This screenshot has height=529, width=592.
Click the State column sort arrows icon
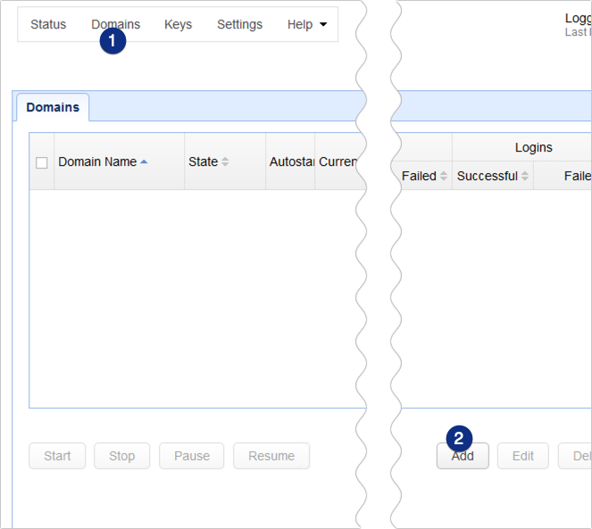coord(225,162)
